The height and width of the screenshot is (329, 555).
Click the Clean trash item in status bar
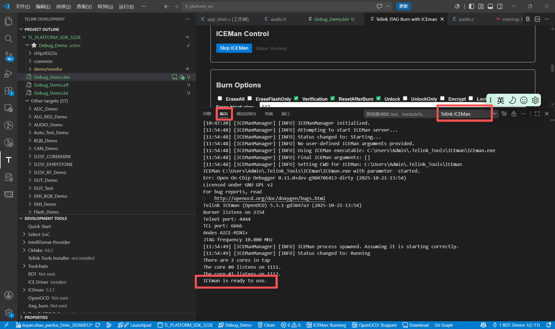tap(266, 325)
